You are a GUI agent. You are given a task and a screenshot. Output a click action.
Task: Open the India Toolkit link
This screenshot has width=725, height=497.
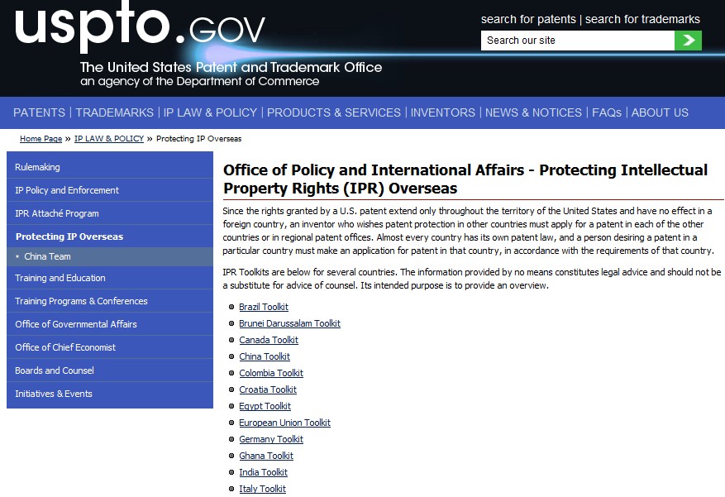click(x=263, y=472)
